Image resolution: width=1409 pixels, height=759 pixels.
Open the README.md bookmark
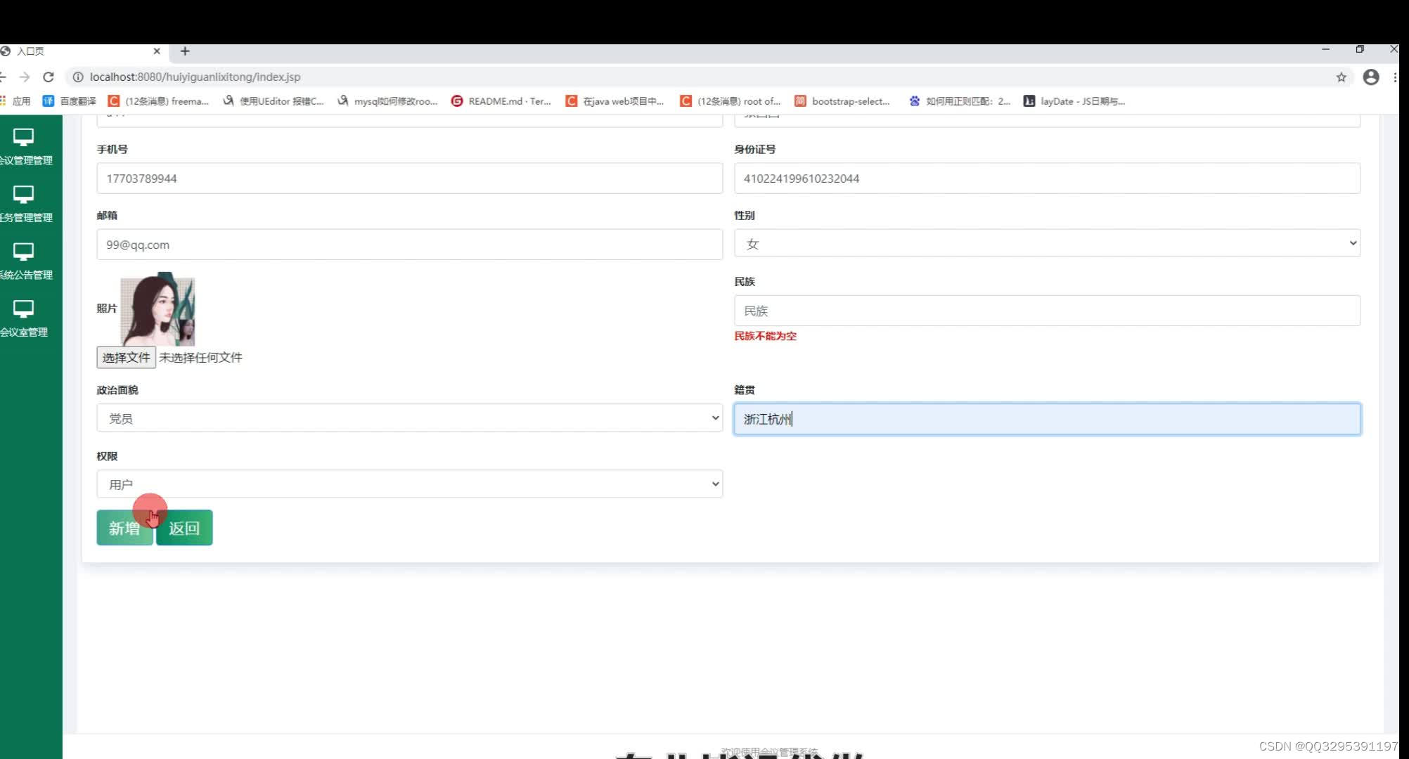point(501,101)
